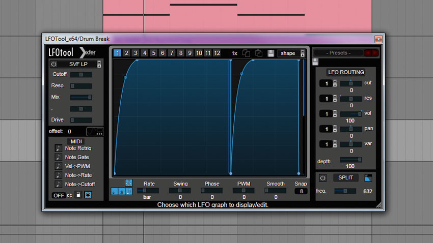Click the save shape floppy icon
This screenshot has height=243, width=433.
pyautogui.click(x=271, y=53)
